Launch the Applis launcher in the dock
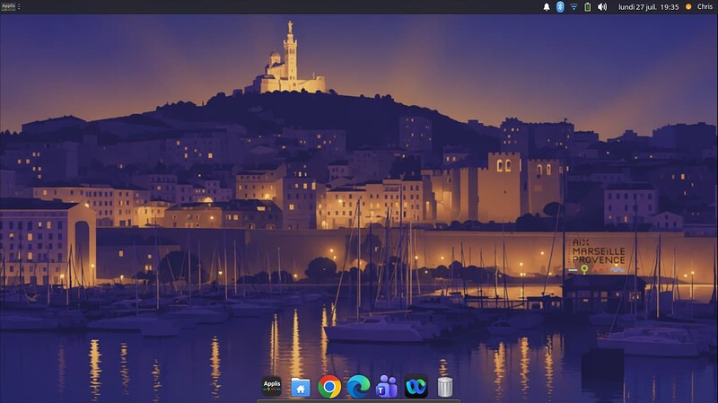 pyautogui.click(x=272, y=387)
